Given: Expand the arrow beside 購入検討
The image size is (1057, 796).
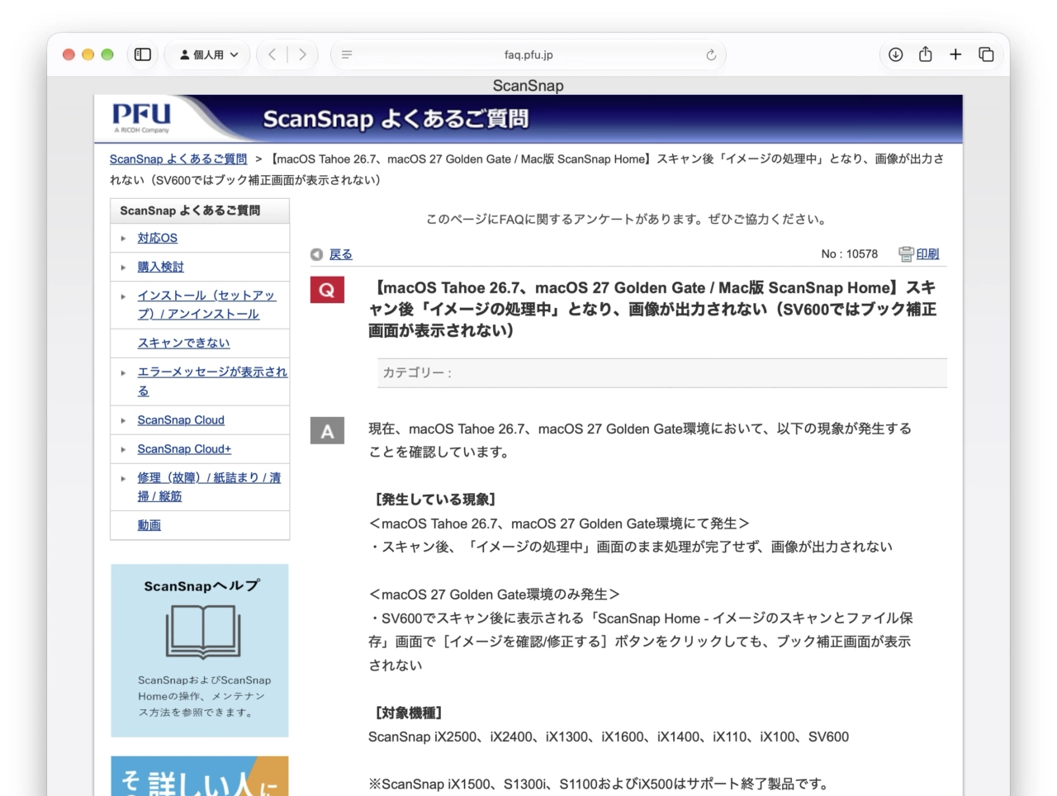Looking at the screenshot, I should click(123, 268).
